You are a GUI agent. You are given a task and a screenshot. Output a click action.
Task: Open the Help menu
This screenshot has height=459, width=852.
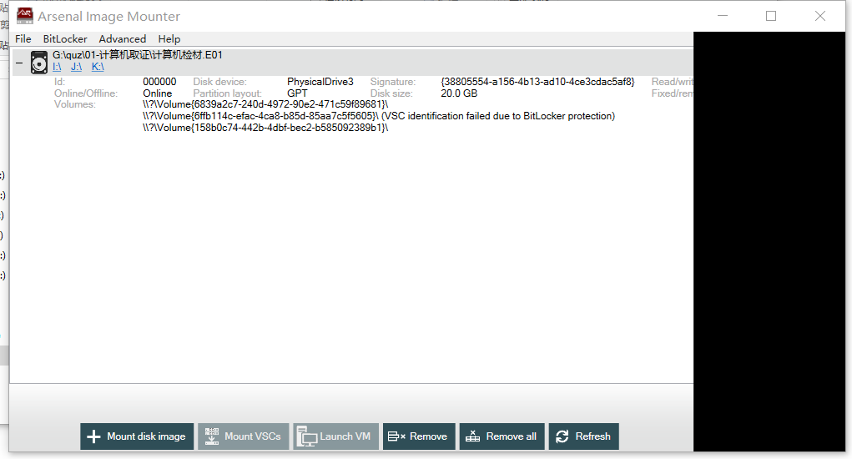tap(169, 39)
